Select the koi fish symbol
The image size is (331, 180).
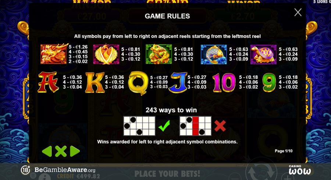coord(214,54)
